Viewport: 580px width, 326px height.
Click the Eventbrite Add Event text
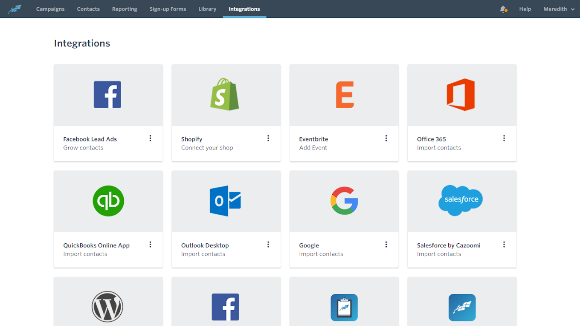[x=313, y=148]
